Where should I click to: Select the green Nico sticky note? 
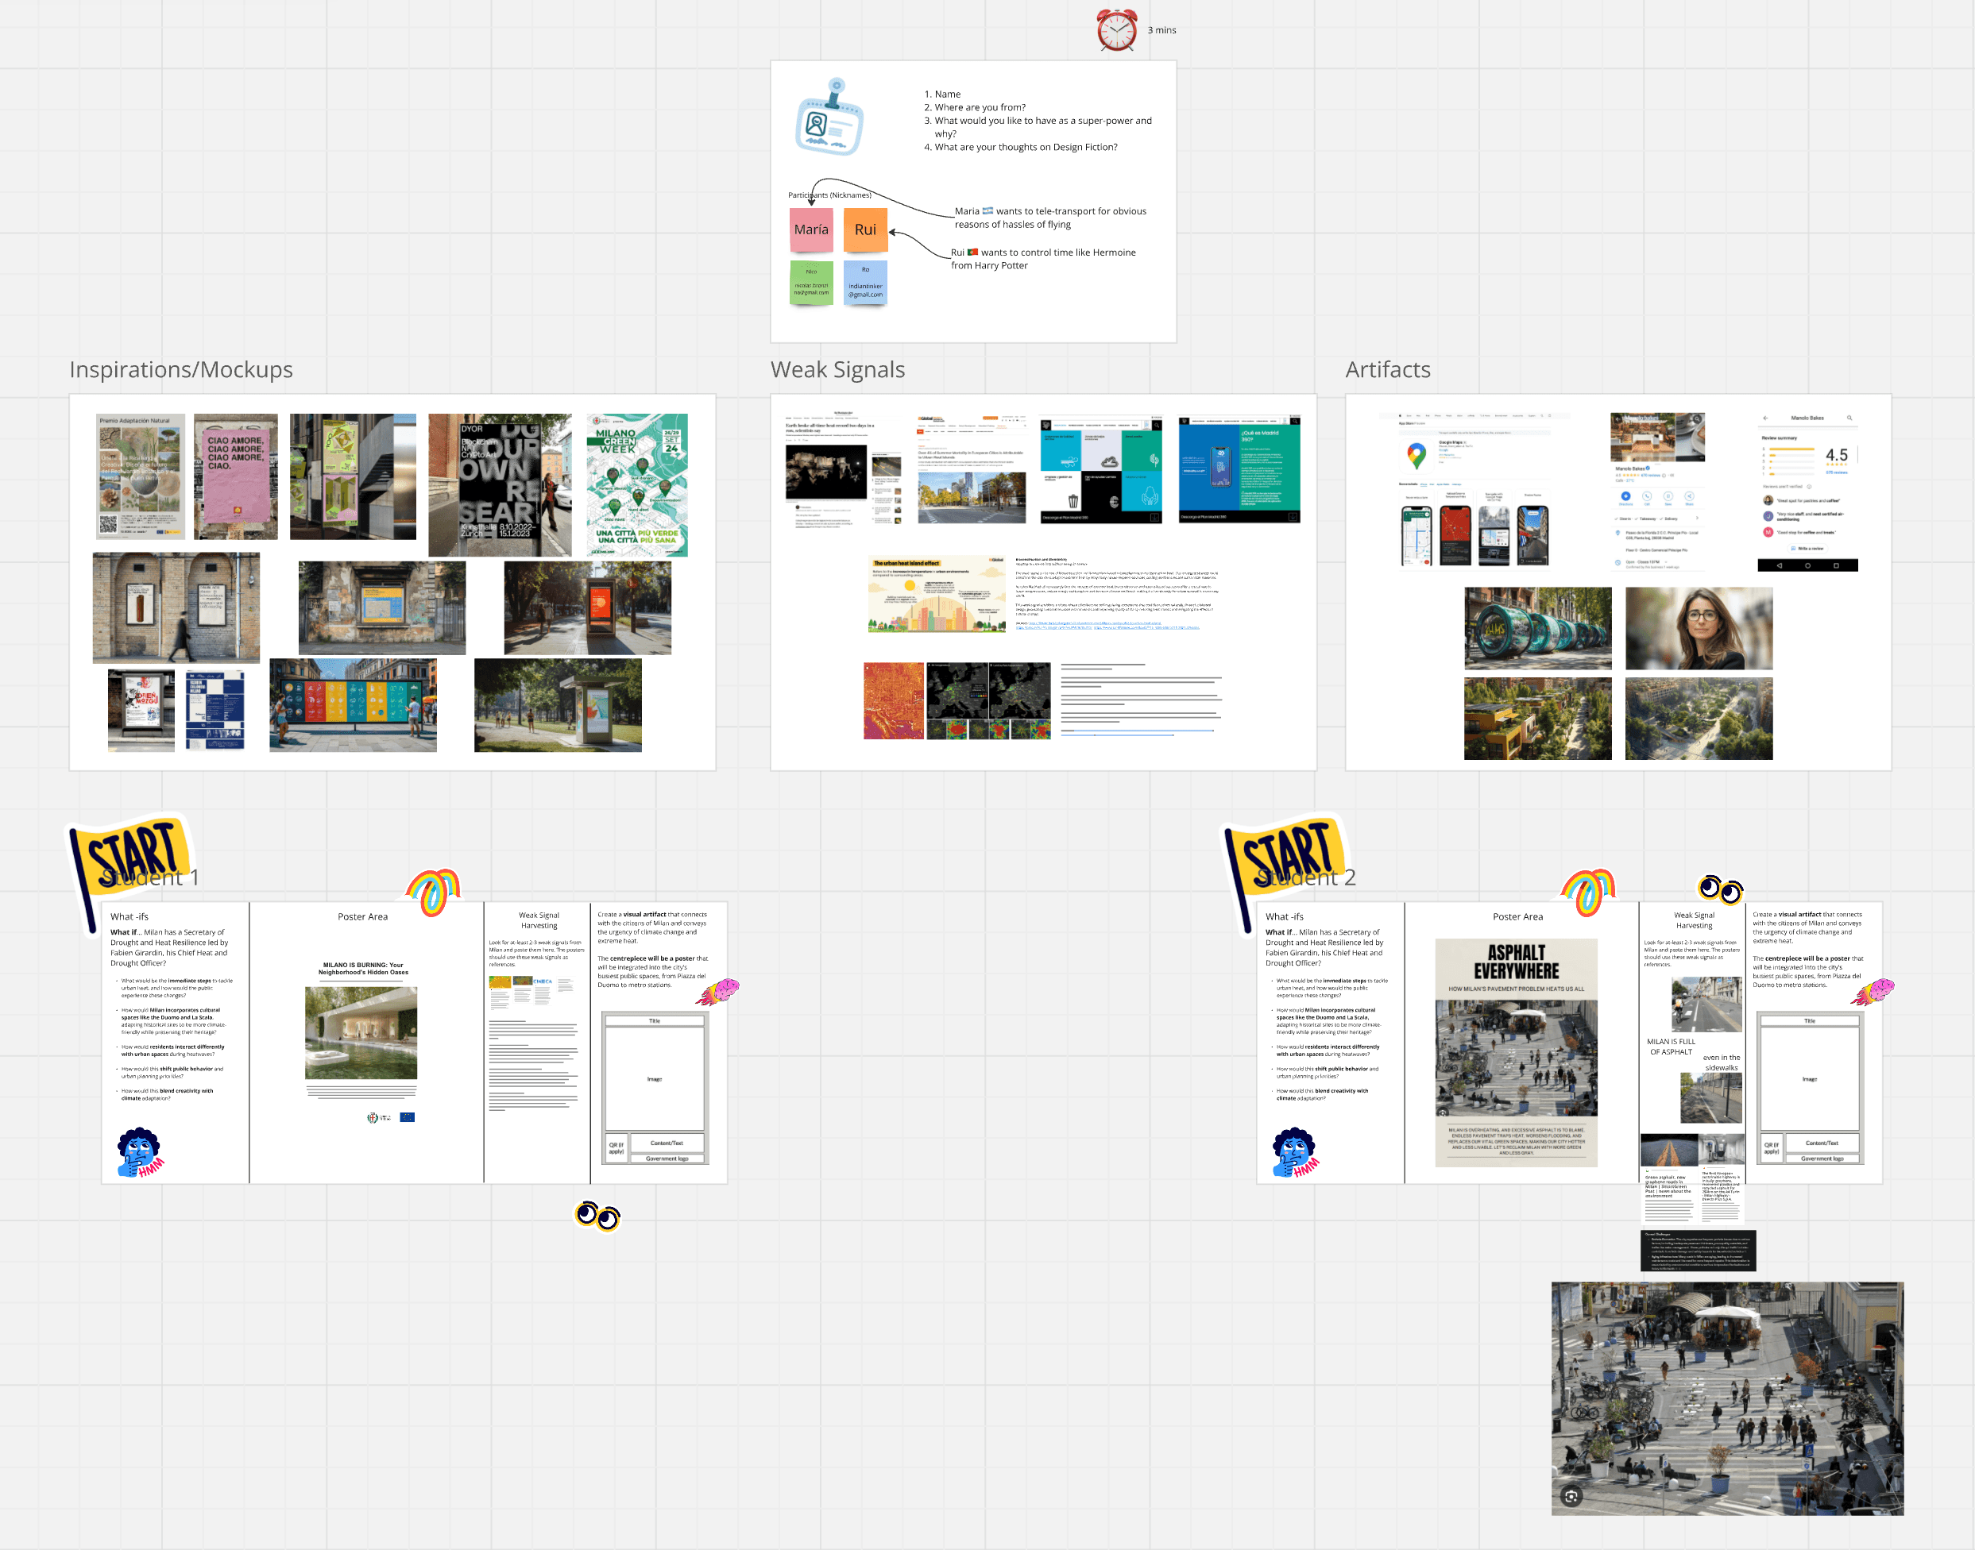pyautogui.click(x=811, y=282)
